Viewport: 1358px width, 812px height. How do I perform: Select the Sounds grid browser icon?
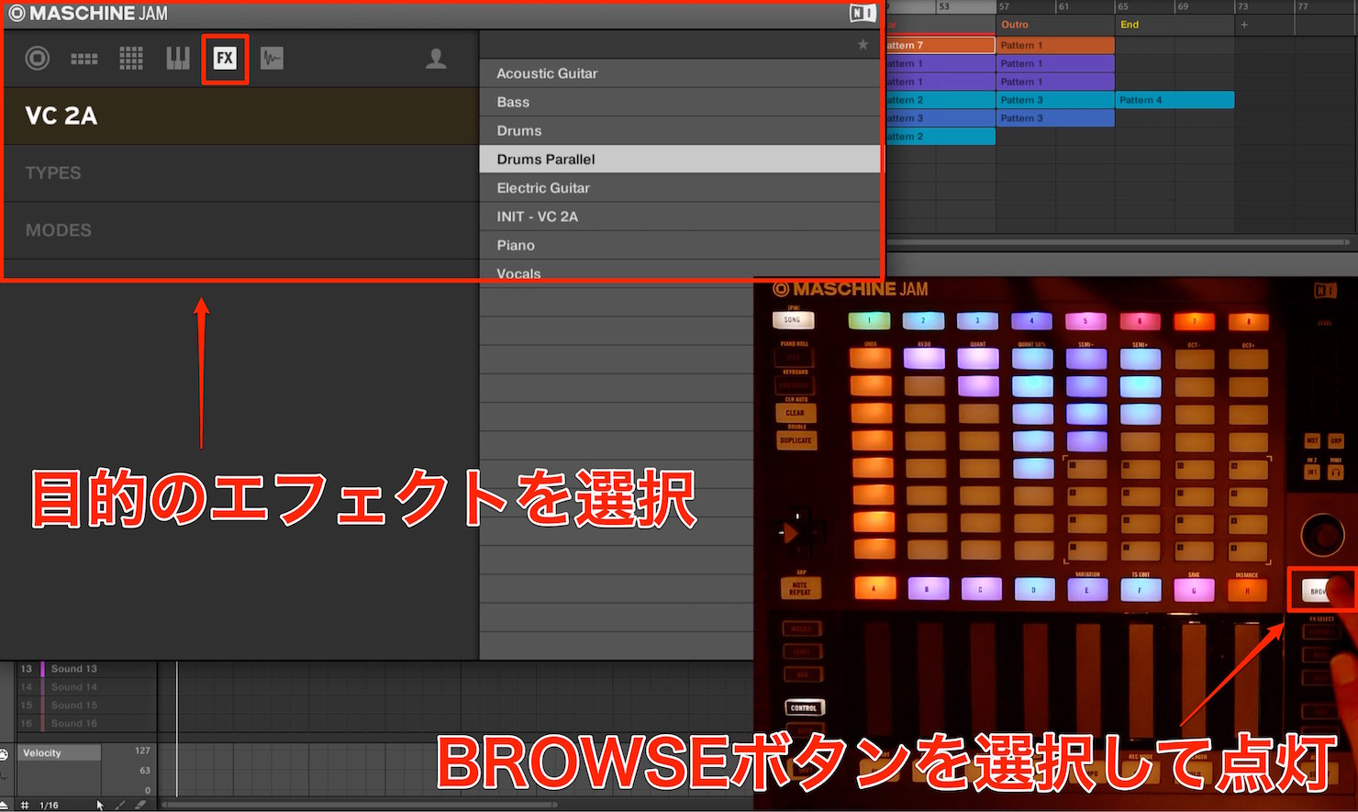pyautogui.click(x=131, y=59)
